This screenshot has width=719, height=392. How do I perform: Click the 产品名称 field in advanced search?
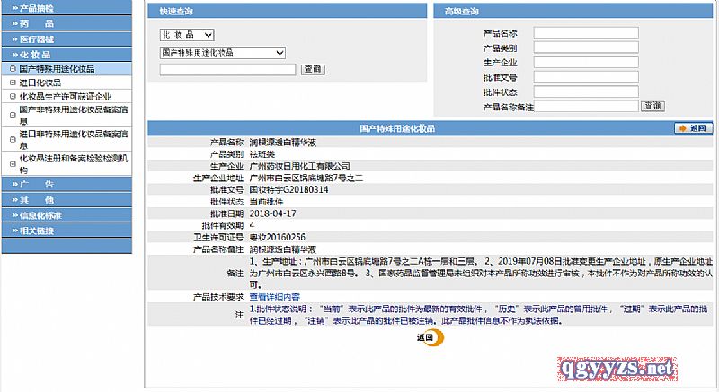click(591, 33)
